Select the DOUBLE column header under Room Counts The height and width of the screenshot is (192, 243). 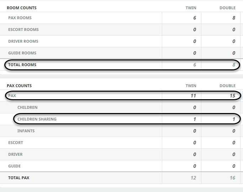227,8
